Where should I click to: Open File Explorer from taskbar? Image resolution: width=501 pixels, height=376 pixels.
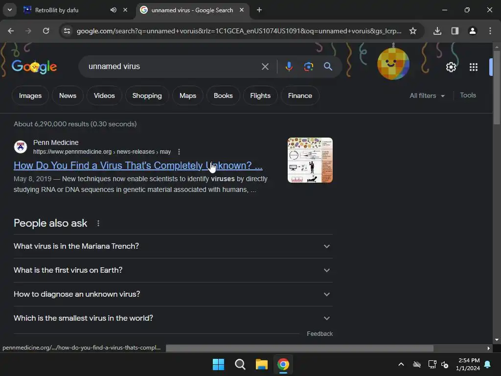261,364
